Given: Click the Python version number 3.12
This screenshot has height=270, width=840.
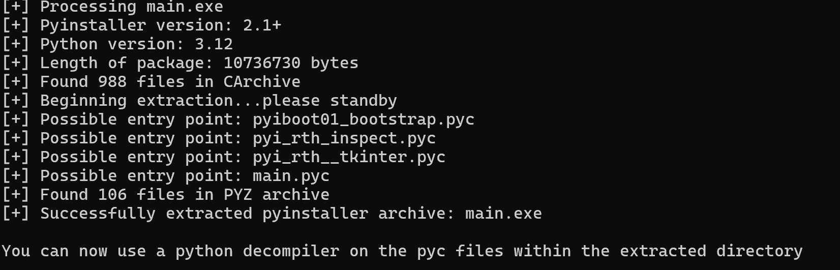Looking at the screenshot, I should (x=214, y=44).
